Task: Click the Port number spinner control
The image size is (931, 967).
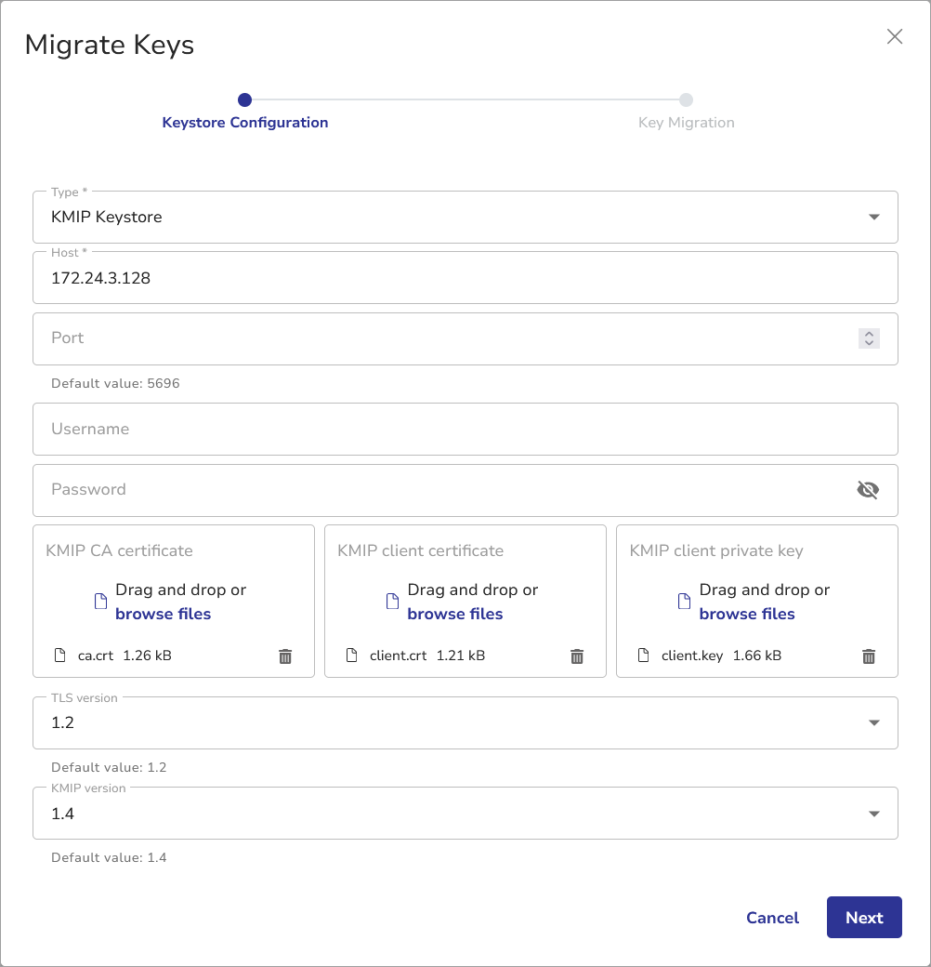Action: [869, 338]
